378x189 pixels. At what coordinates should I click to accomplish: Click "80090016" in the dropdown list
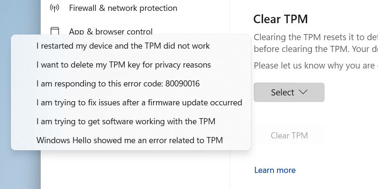tap(182, 84)
